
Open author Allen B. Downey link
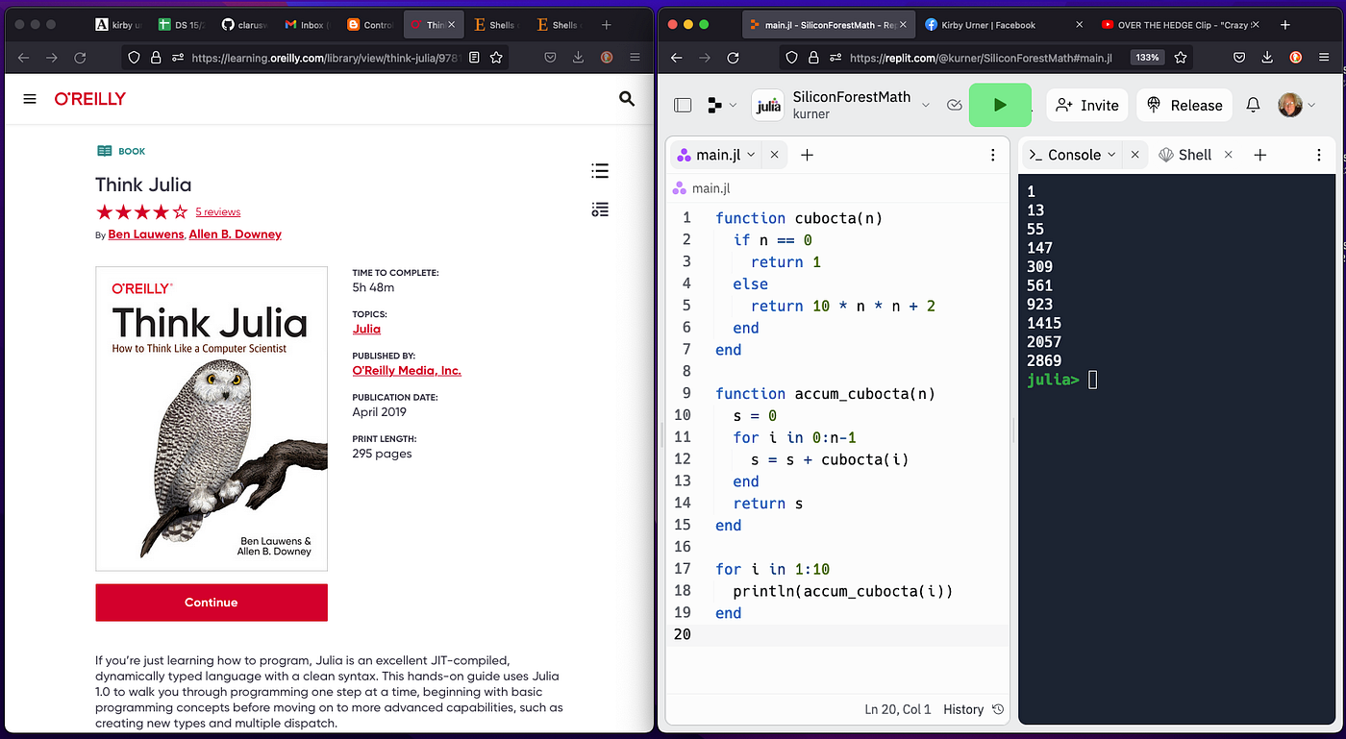[x=236, y=234]
